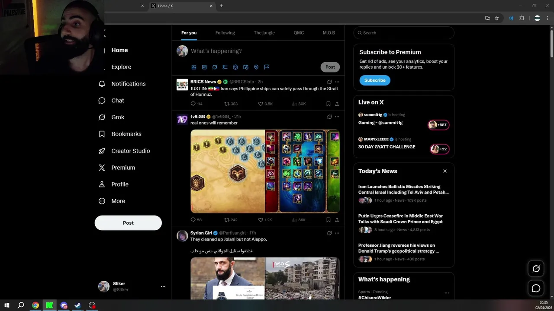Open floating Grok button

pos(536,269)
